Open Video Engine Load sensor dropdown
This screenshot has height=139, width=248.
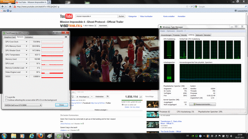click(26, 72)
